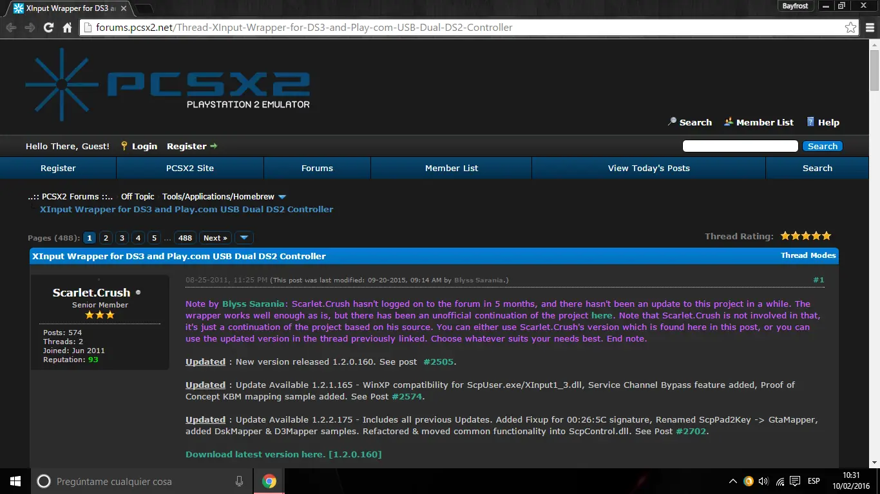The width and height of the screenshot is (880, 494).
Task: Click the forum search input field
Action: click(x=740, y=146)
